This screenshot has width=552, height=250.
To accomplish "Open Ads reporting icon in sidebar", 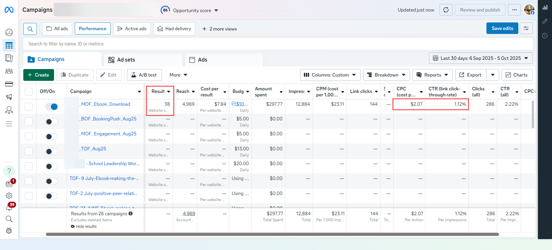I will [9, 58].
